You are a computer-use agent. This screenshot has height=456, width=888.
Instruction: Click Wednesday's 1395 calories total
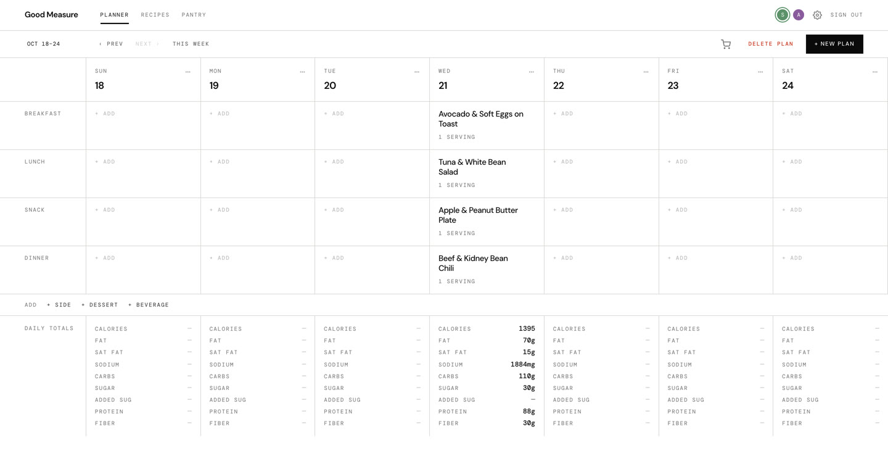tap(527, 329)
